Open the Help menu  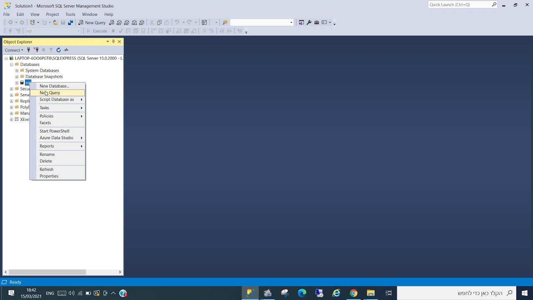[x=109, y=14]
